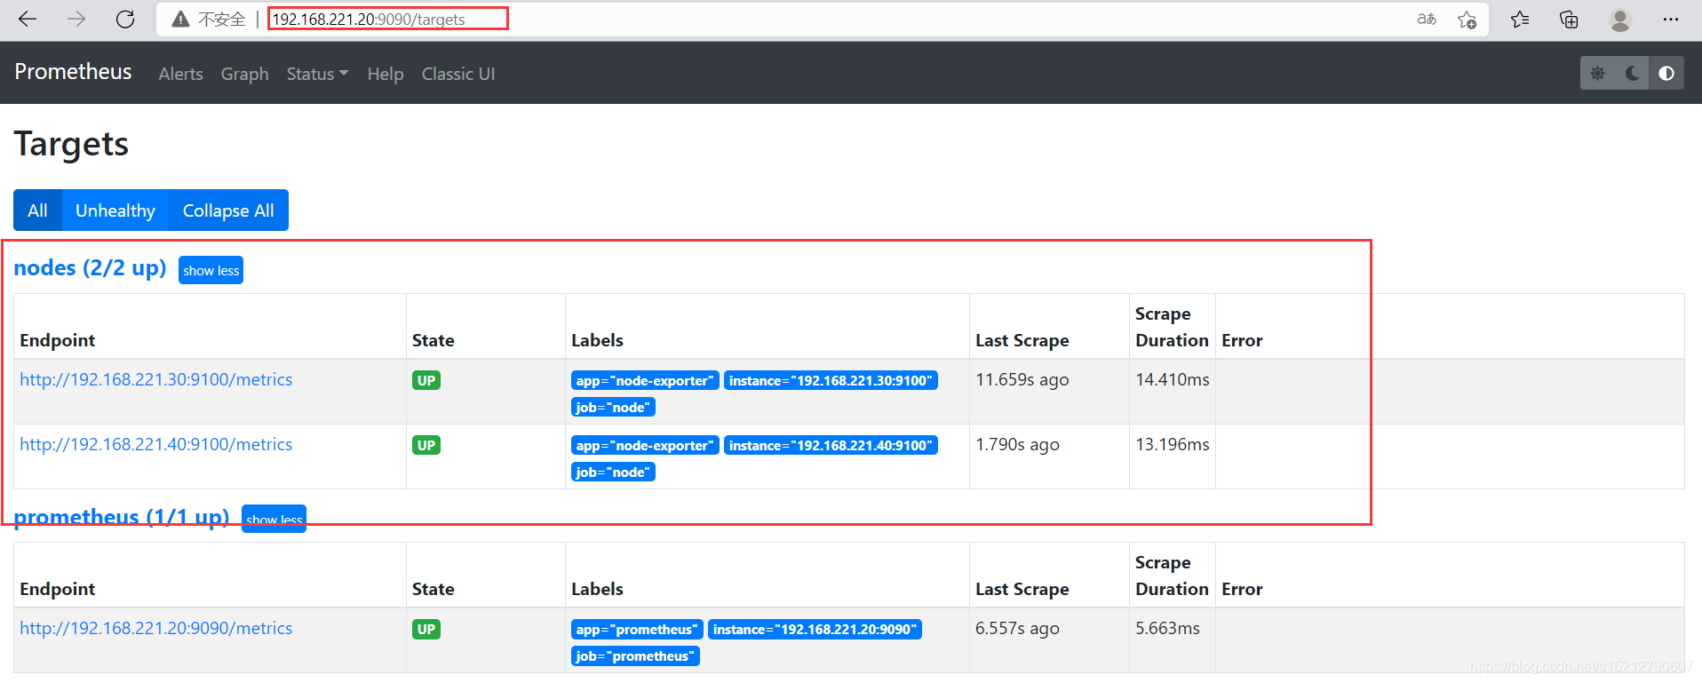The width and height of the screenshot is (1702, 683).
Task: Open the Help link in the navbar
Action: coord(386,74)
